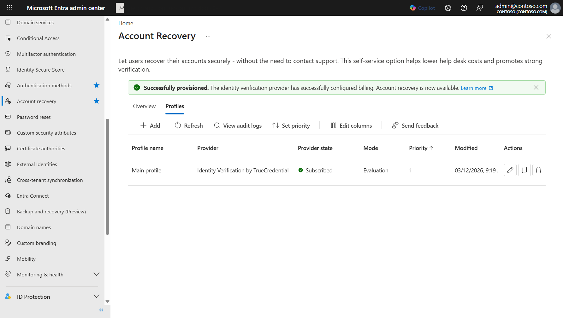Click the Custom security attributes icon
The width and height of the screenshot is (563, 318).
pos(8,132)
